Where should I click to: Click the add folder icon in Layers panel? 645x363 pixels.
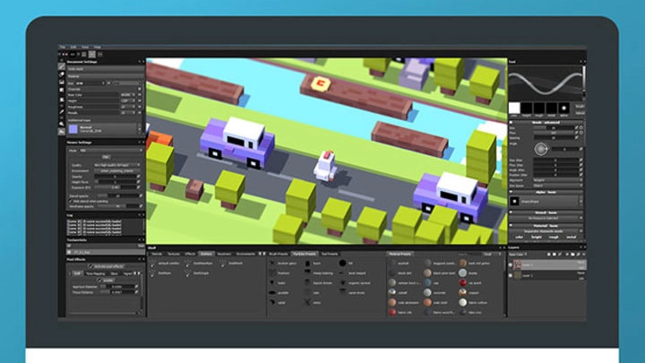click(572, 255)
